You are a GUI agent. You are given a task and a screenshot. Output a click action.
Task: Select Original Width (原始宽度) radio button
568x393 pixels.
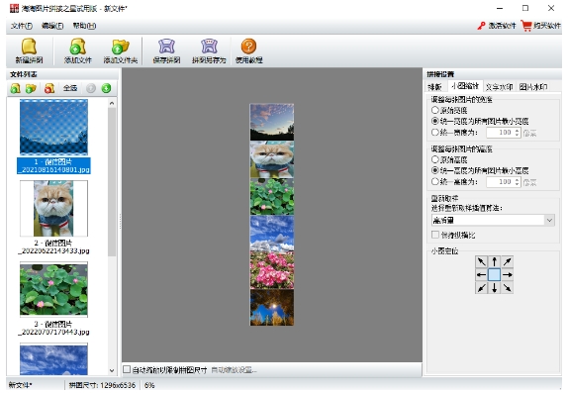click(x=435, y=110)
